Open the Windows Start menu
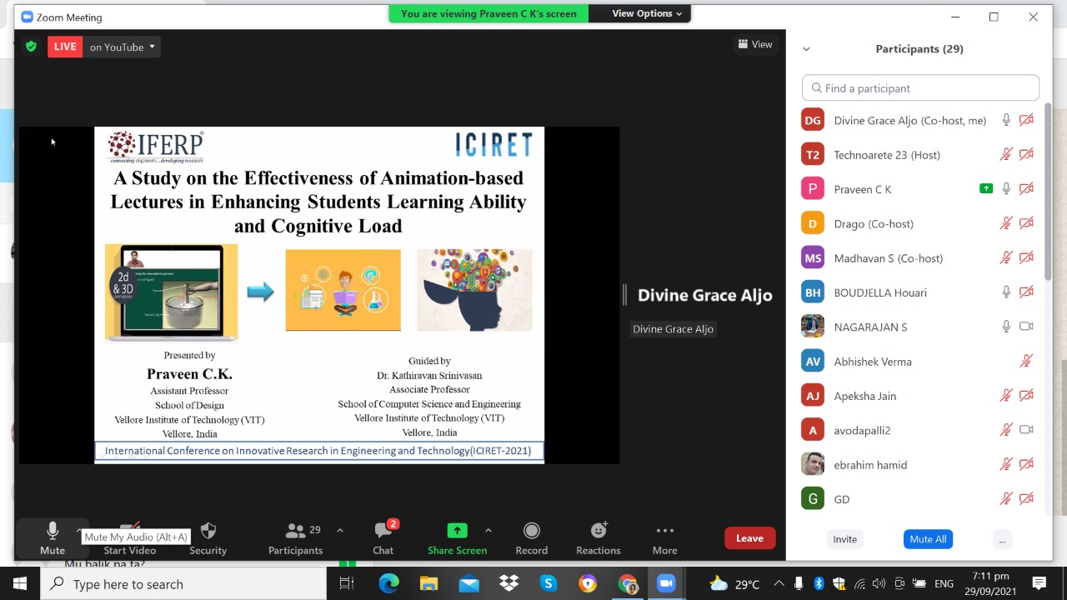The image size is (1067, 600). [x=20, y=583]
